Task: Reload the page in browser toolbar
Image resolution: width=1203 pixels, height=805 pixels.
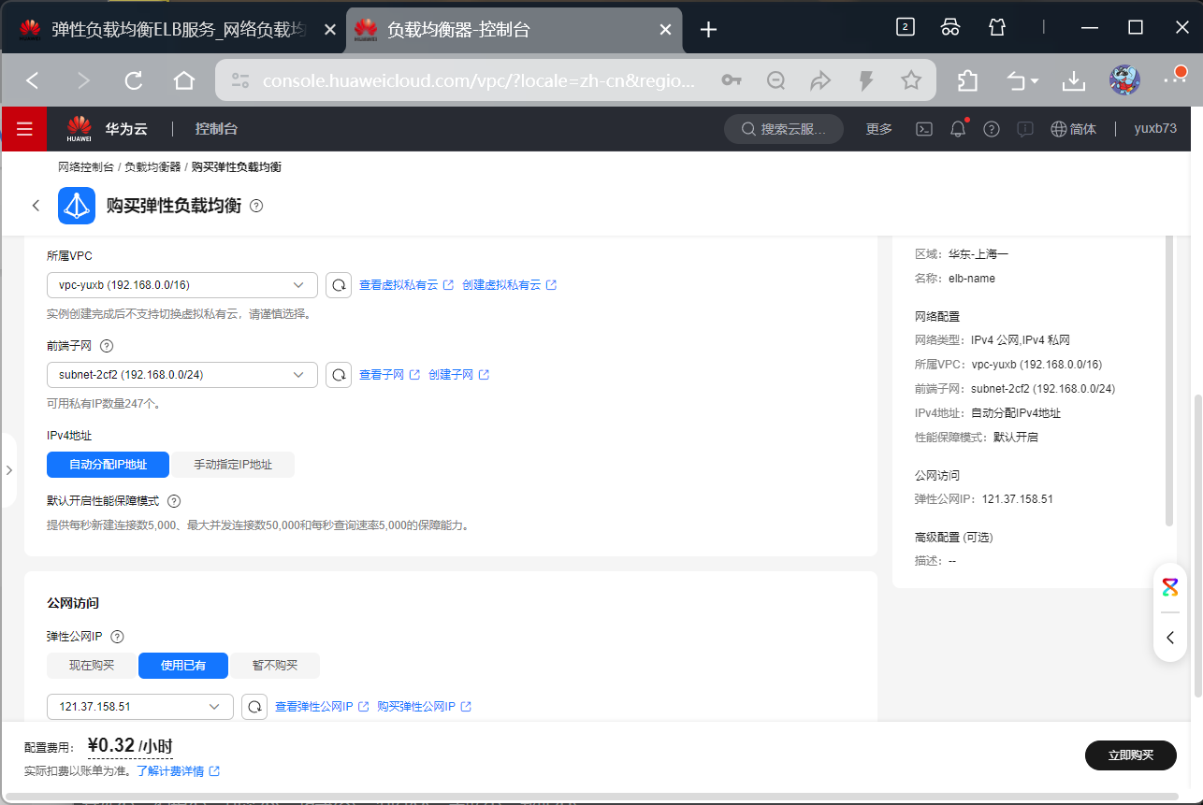Action: point(134,81)
